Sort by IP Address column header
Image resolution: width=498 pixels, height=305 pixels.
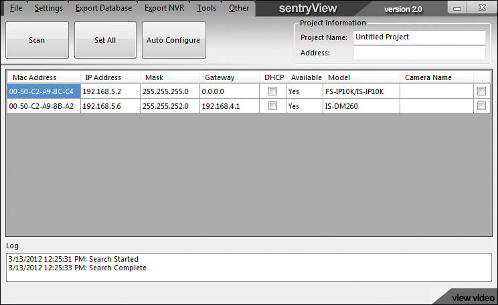tap(110, 77)
